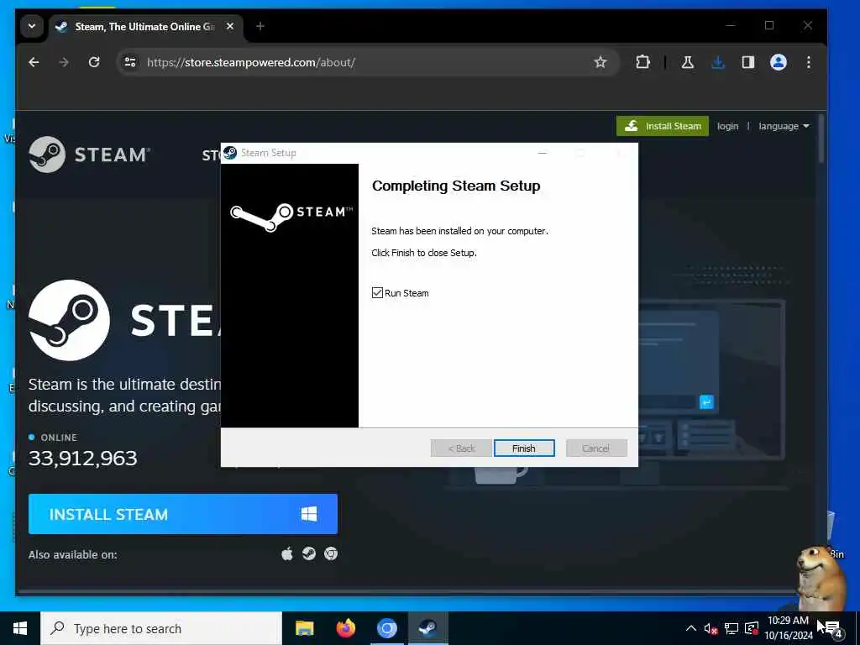860x645 pixels.
Task: Click the online player count 33,912,963
Action: click(x=83, y=458)
